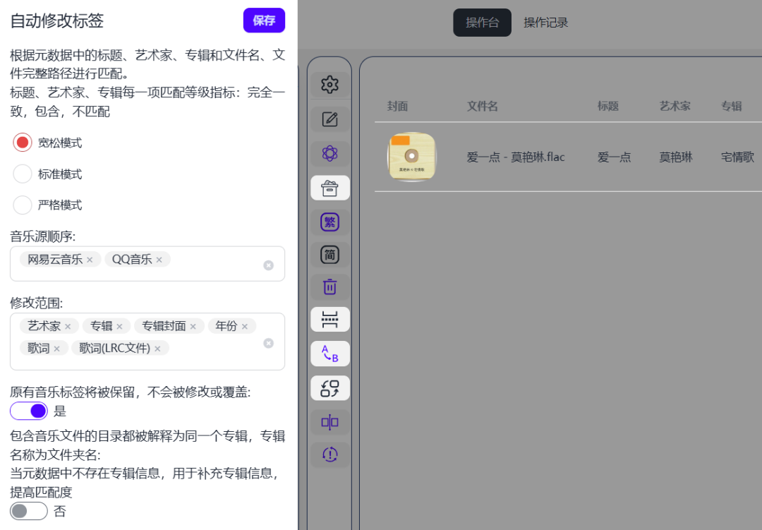
Task: Click title cell 爱一点
Action: [615, 157]
